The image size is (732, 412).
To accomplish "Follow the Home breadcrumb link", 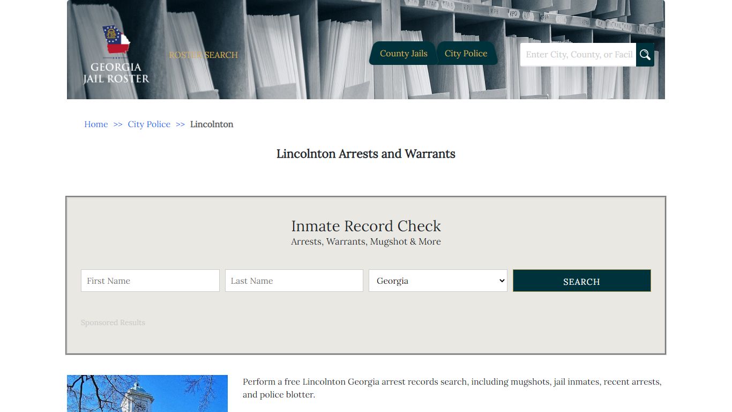I will [96, 124].
